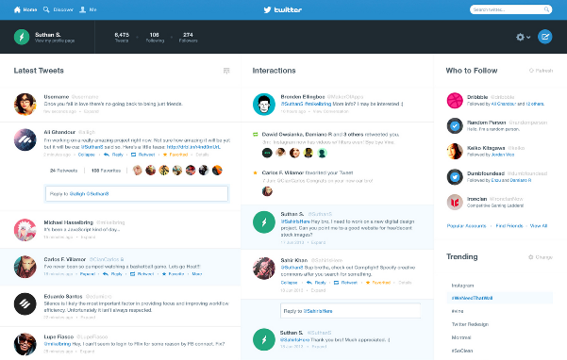The image size is (567, 360).
Task: Expand the Carlos F. Villamor tweet
Action: (x=88, y=274)
